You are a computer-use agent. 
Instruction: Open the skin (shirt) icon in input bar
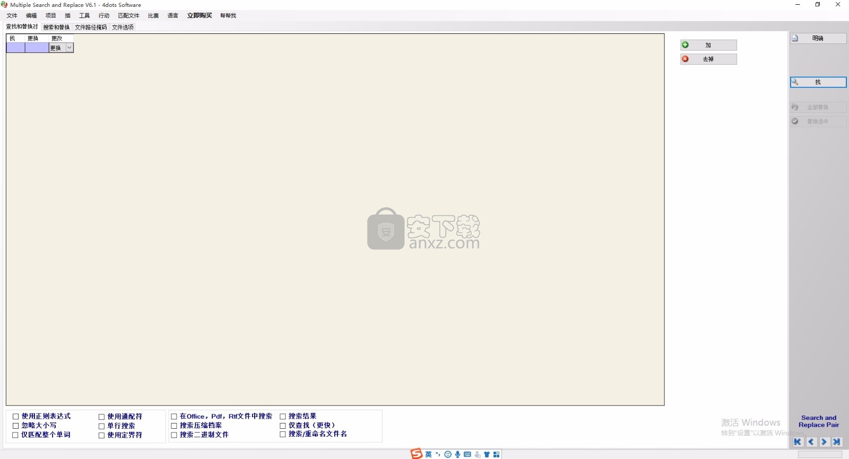coord(487,454)
